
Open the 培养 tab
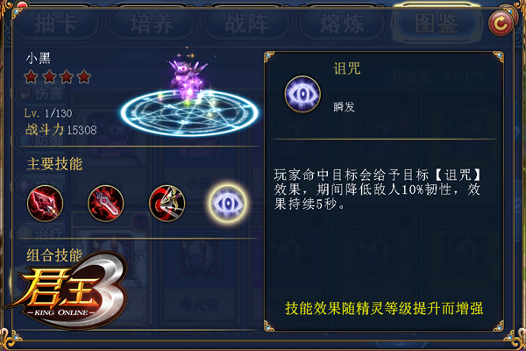152,23
